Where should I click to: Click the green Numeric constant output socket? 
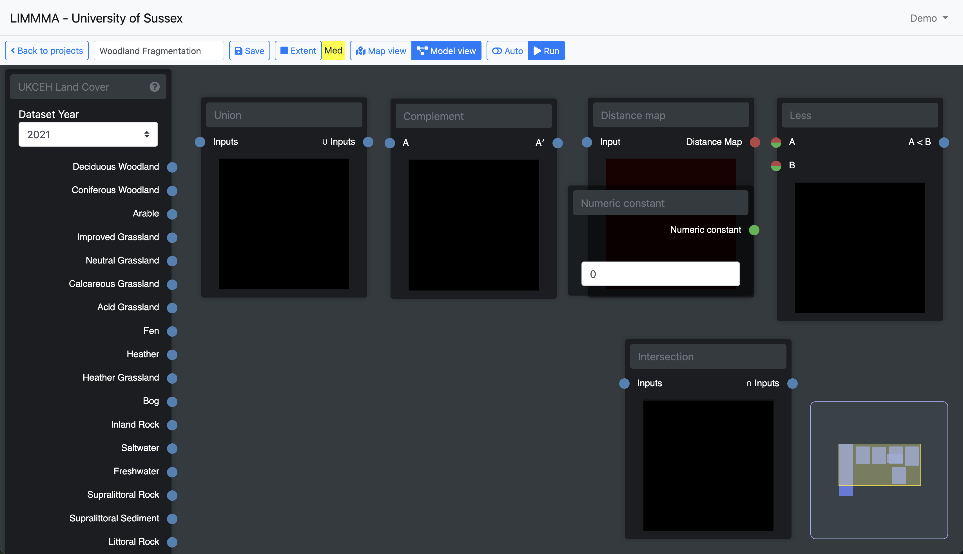coord(754,230)
